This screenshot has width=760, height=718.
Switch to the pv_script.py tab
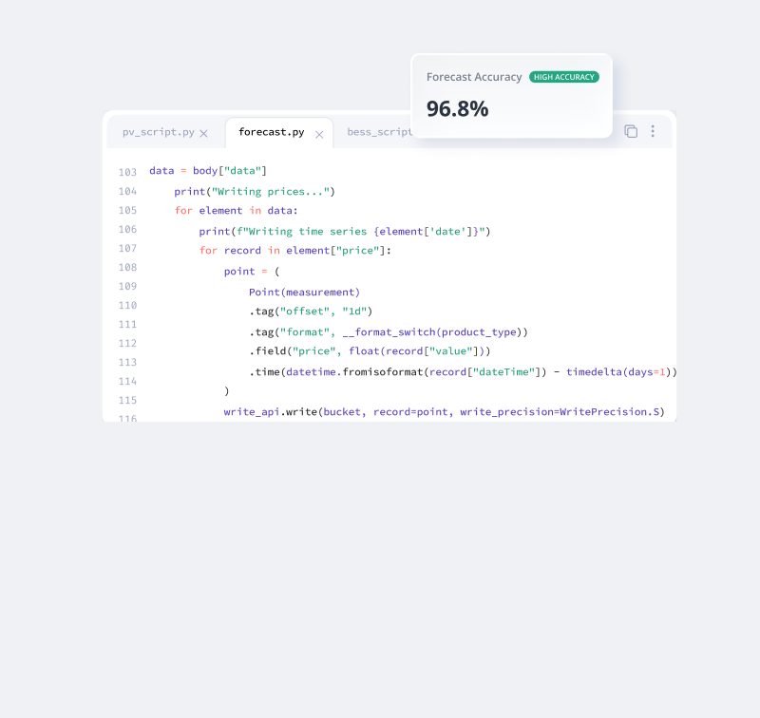coord(158,132)
